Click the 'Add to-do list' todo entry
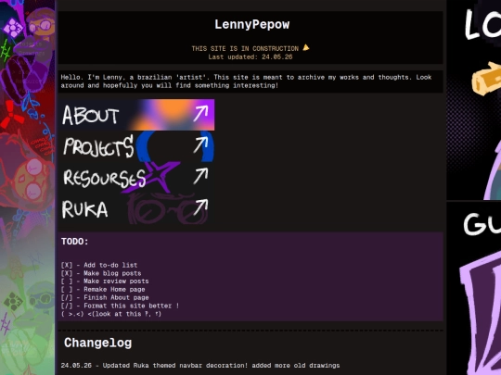 (x=99, y=265)
